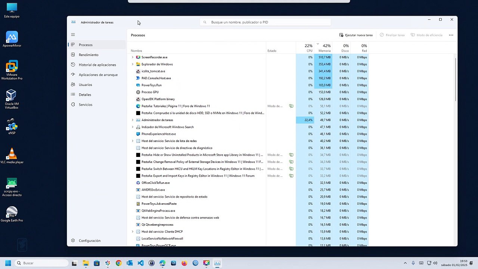Open Configuración at the sidebar bottom

pyautogui.click(x=97, y=241)
